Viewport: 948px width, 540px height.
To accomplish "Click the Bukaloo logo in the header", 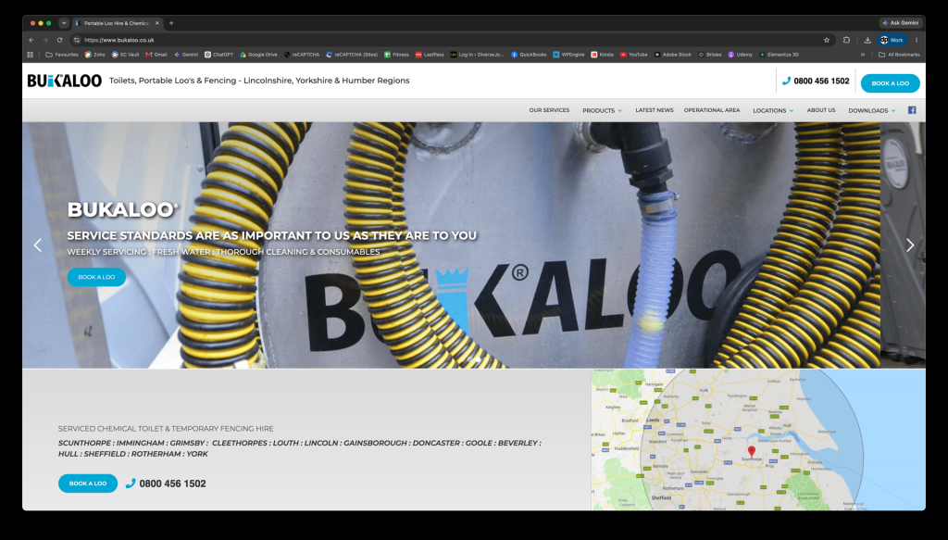I will [x=64, y=81].
